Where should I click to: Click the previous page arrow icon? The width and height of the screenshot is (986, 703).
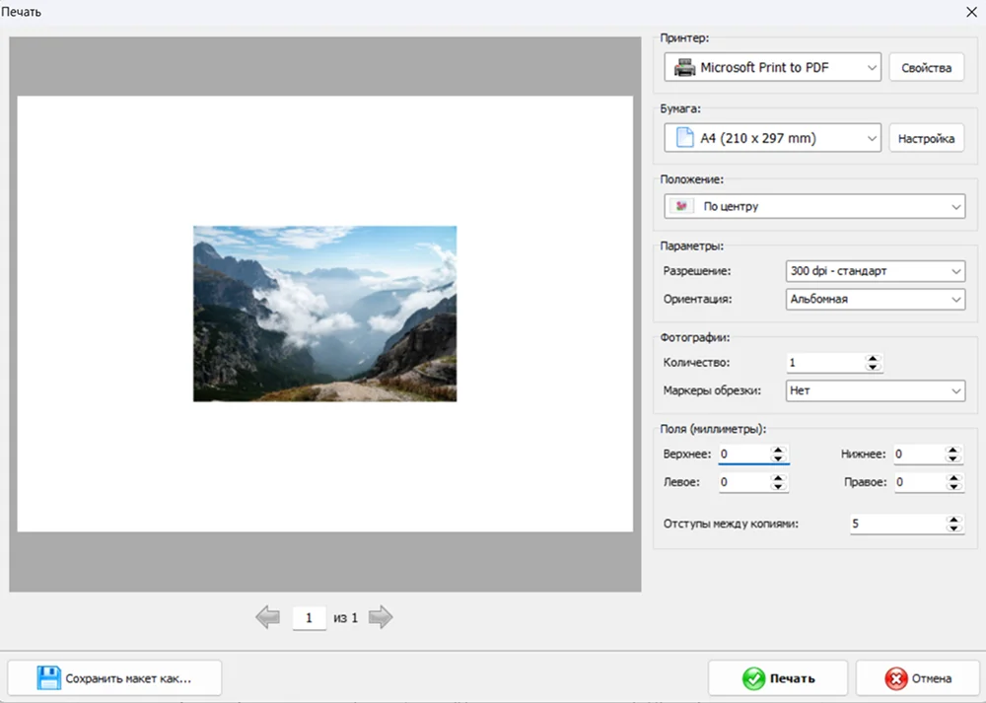(268, 617)
